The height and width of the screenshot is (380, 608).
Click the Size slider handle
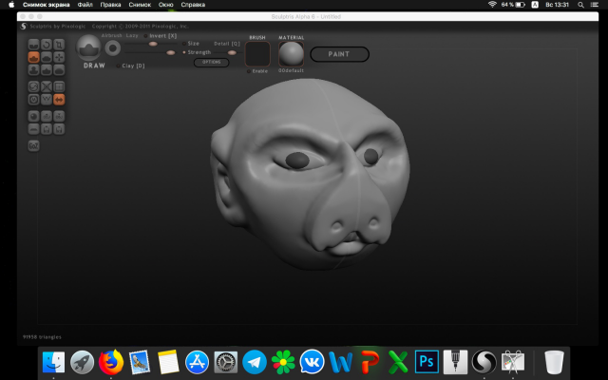[153, 44]
